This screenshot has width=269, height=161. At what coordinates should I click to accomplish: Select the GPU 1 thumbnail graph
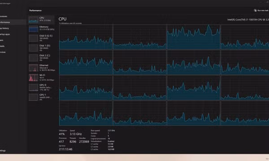[x=34, y=97]
